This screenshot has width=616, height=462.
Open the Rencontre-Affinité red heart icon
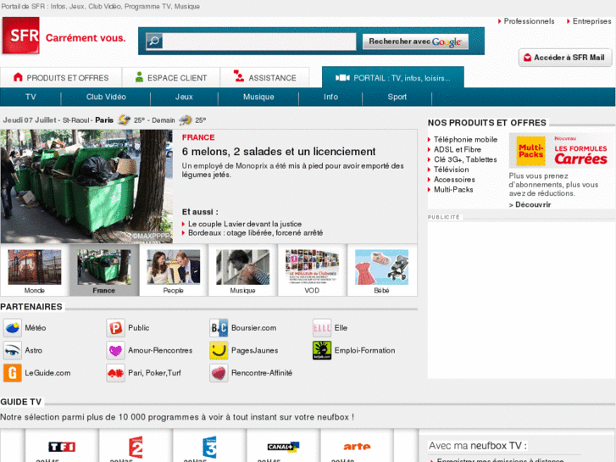(219, 373)
